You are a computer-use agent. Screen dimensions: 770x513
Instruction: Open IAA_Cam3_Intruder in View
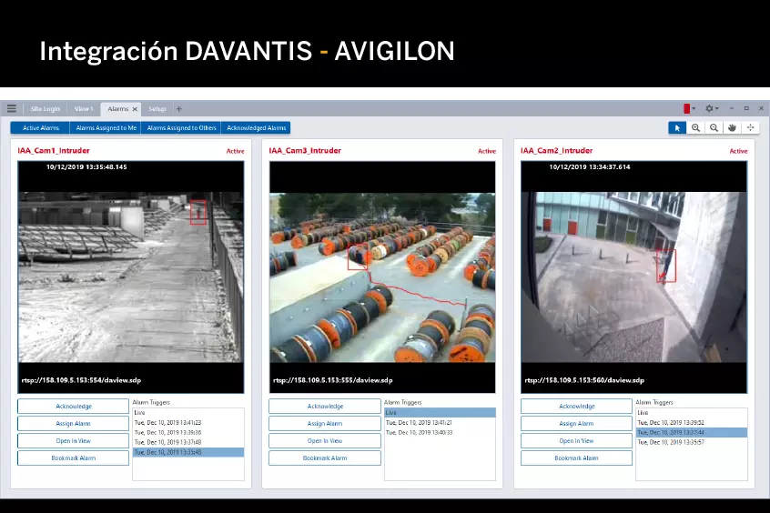(x=325, y=441)
